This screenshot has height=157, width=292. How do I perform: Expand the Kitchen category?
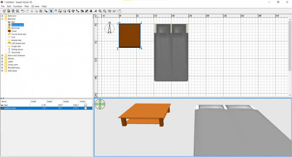point(2,59)
